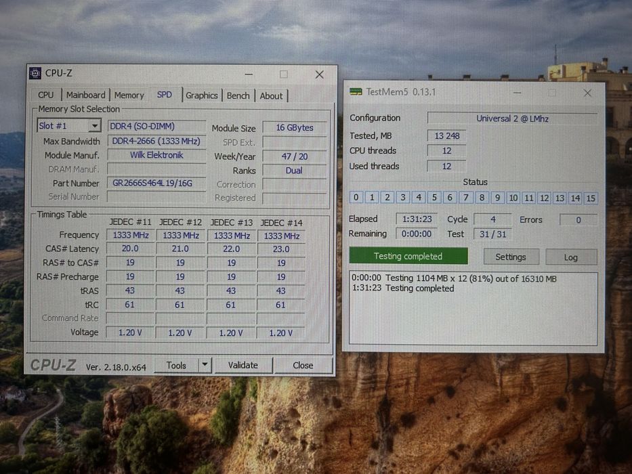This screenshot has height=474, width=632.
Task: Click the TestMem5 app icon in title bar
Action: (356, 92)
